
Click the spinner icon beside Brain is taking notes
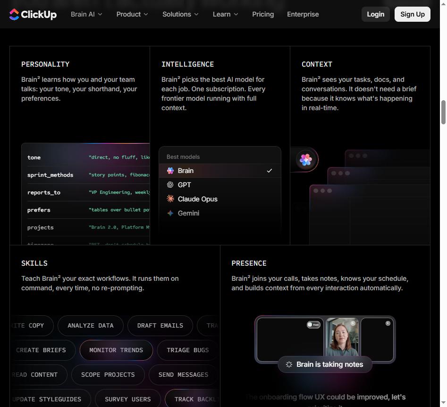pyautogui.click(x=289, y=364)
